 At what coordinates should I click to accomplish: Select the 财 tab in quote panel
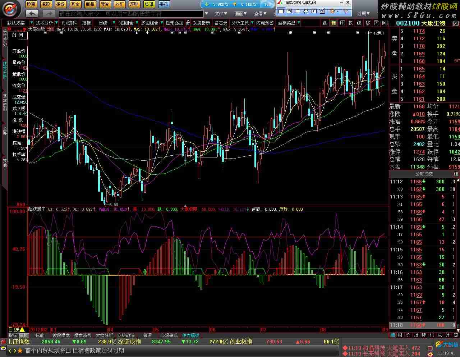pos(400,335)
